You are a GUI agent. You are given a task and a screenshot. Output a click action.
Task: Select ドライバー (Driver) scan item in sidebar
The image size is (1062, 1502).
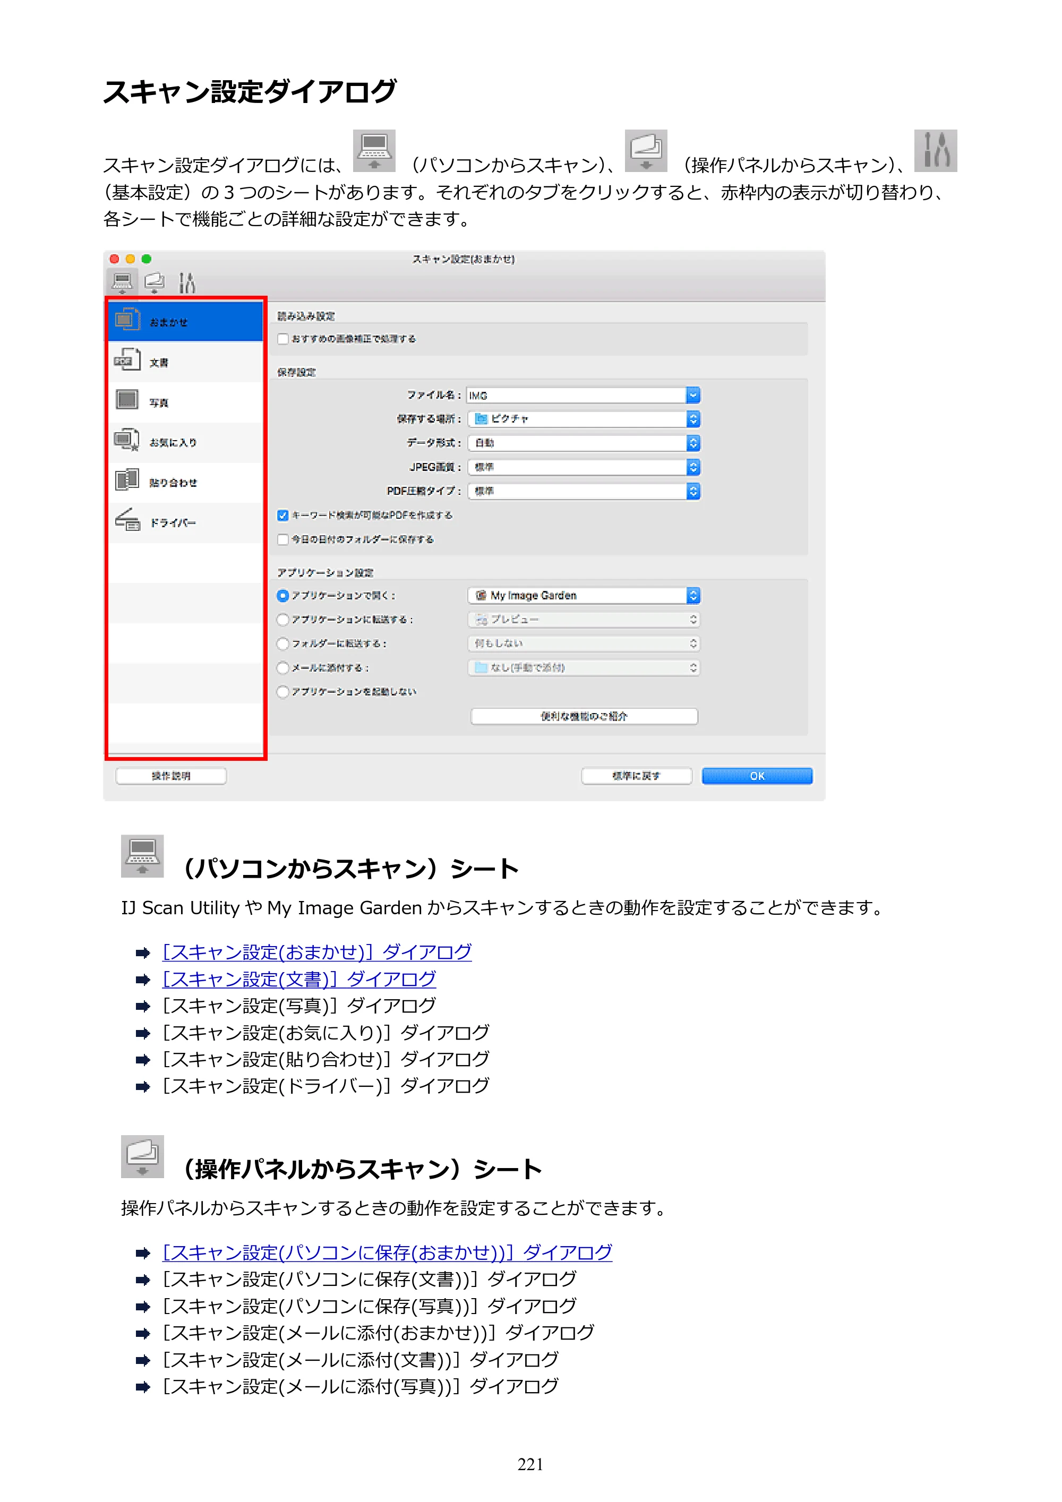coord(186,522)
